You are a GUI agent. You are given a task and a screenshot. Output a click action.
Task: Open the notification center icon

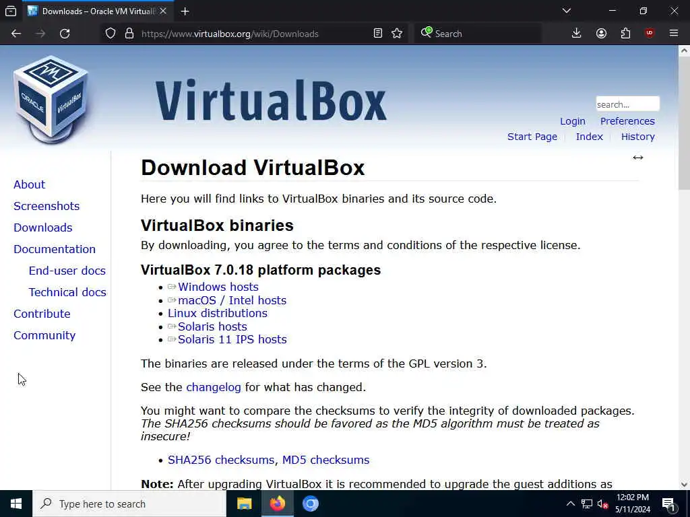click(669, 504)
